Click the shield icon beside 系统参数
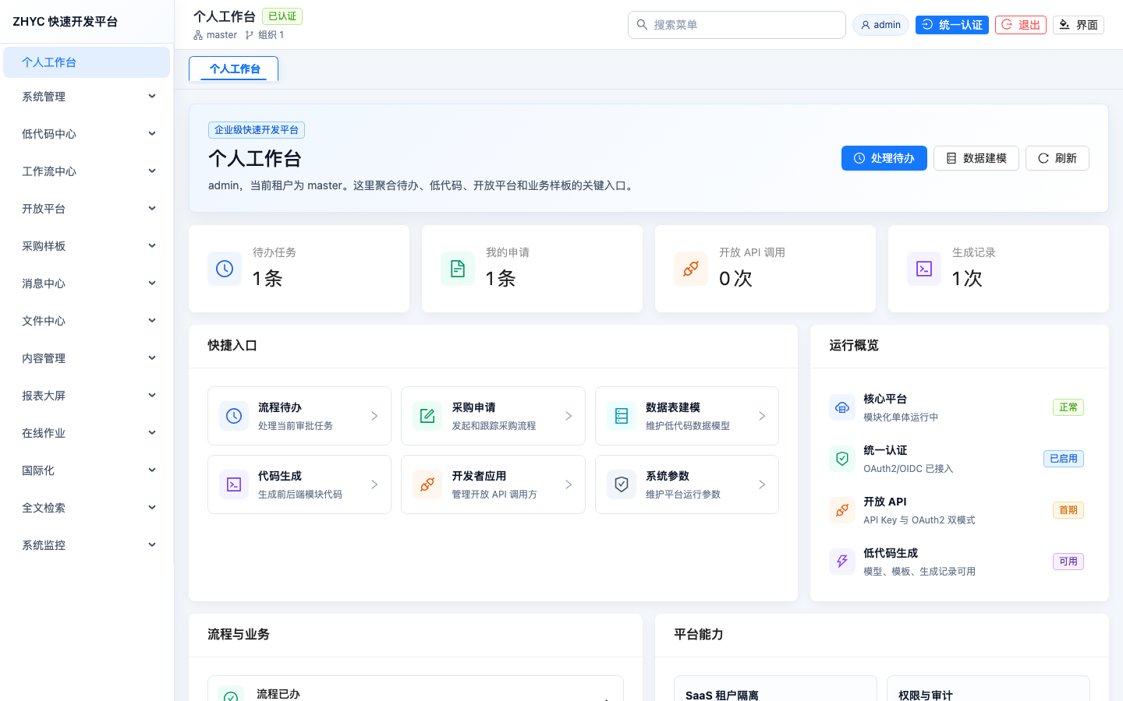 622,484
